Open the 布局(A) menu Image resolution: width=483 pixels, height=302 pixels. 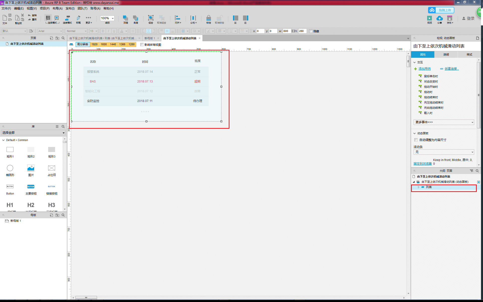[57, 8]
